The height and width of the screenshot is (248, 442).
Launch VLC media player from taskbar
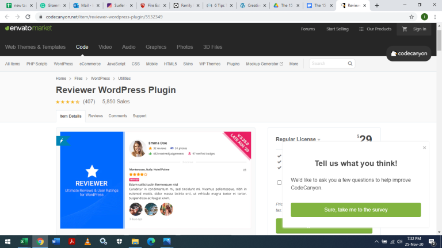pos(87,242)
